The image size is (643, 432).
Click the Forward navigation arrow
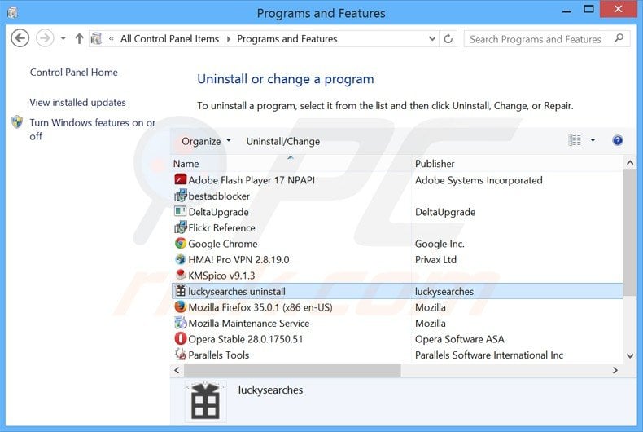coord(45,38)
